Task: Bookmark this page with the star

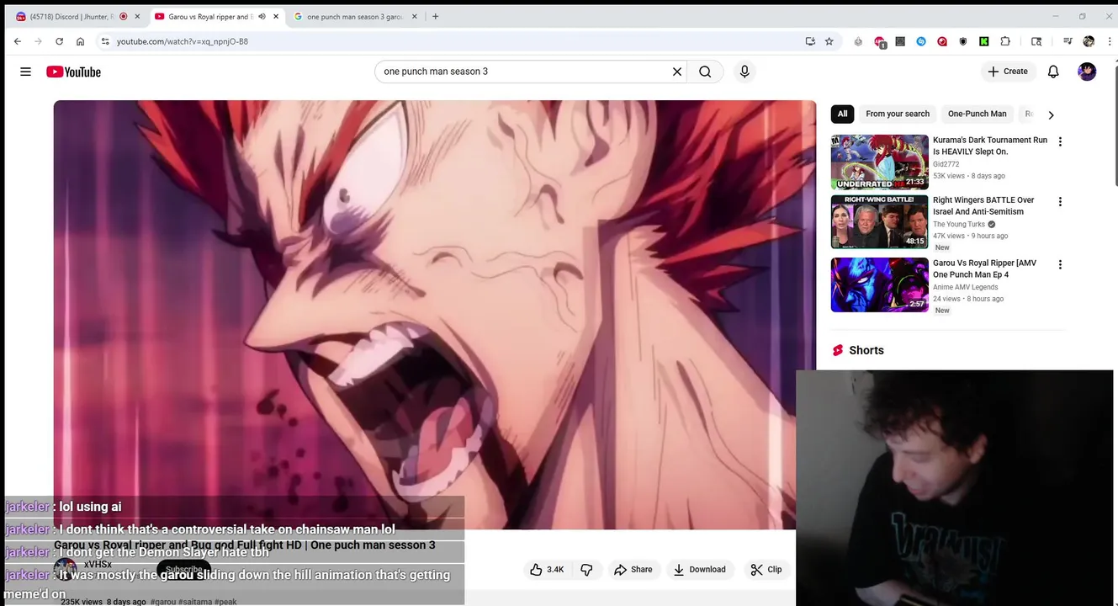Action: tap(829, 41)
